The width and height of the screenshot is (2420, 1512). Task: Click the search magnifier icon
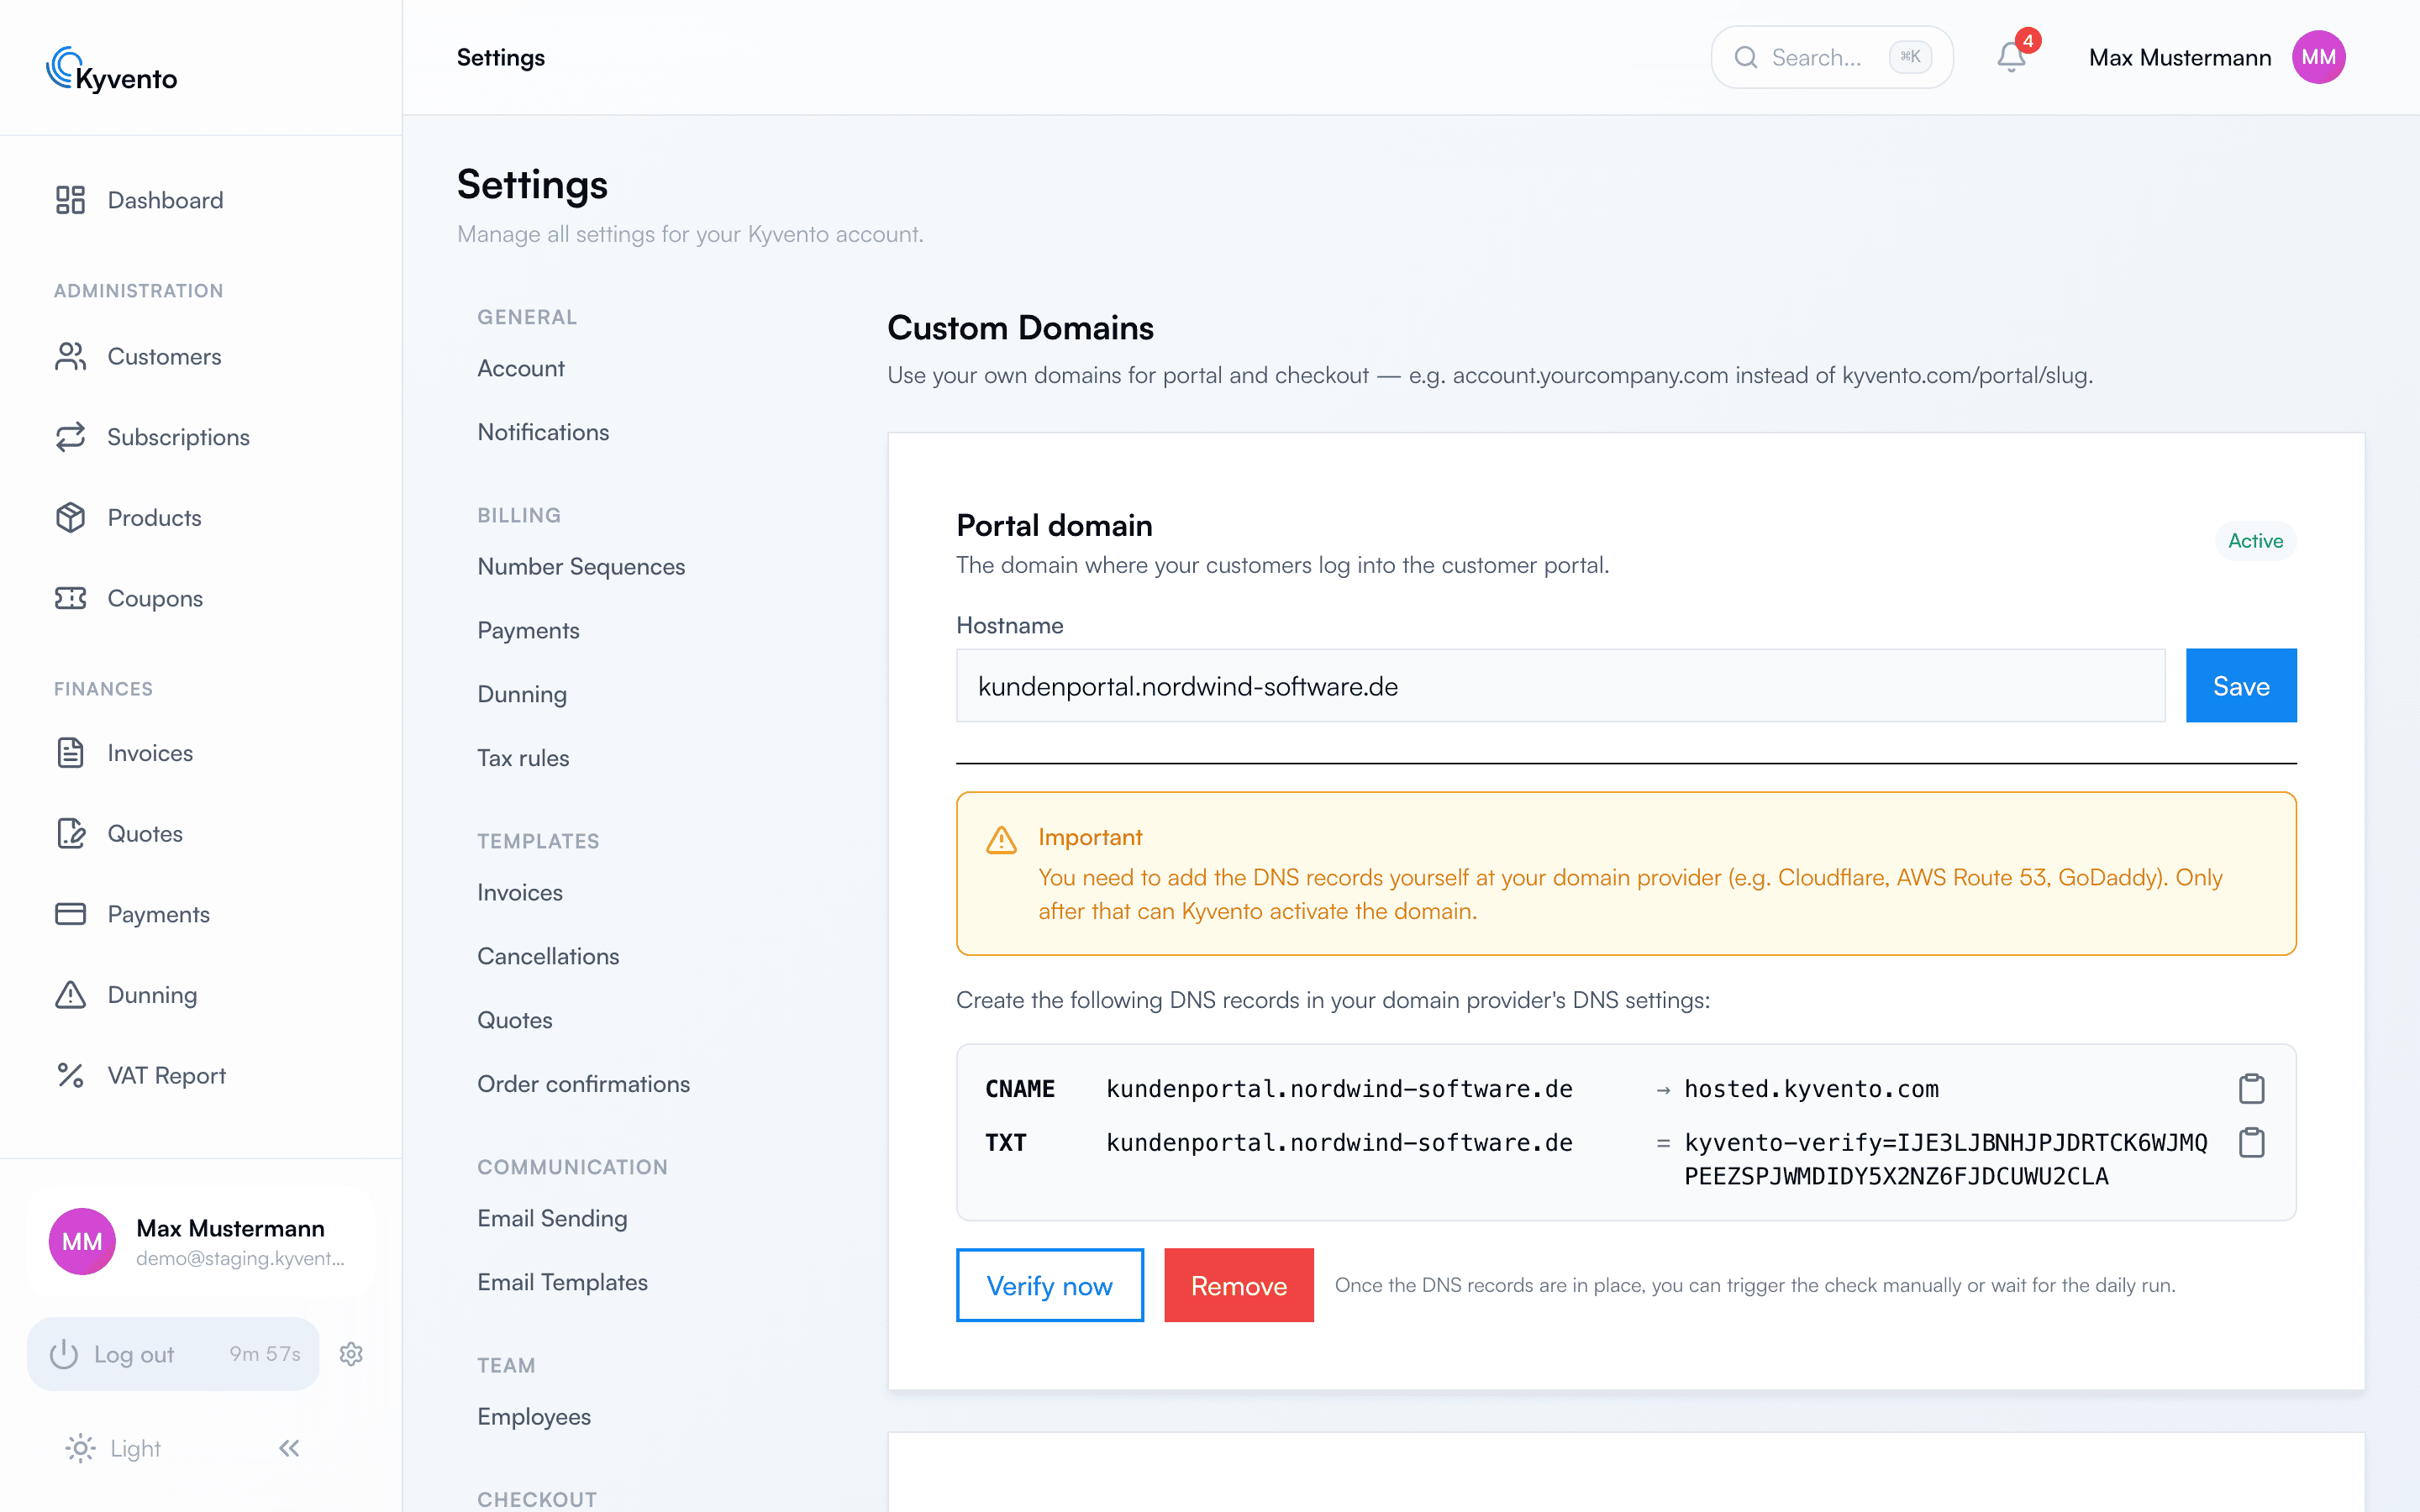1745,57
